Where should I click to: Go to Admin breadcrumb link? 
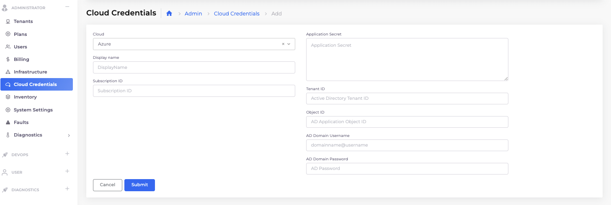coord(193,14)
